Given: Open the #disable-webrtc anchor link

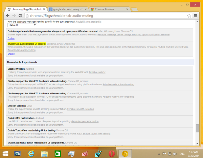Looking at the screenshot, I should (x=97, y=72).
